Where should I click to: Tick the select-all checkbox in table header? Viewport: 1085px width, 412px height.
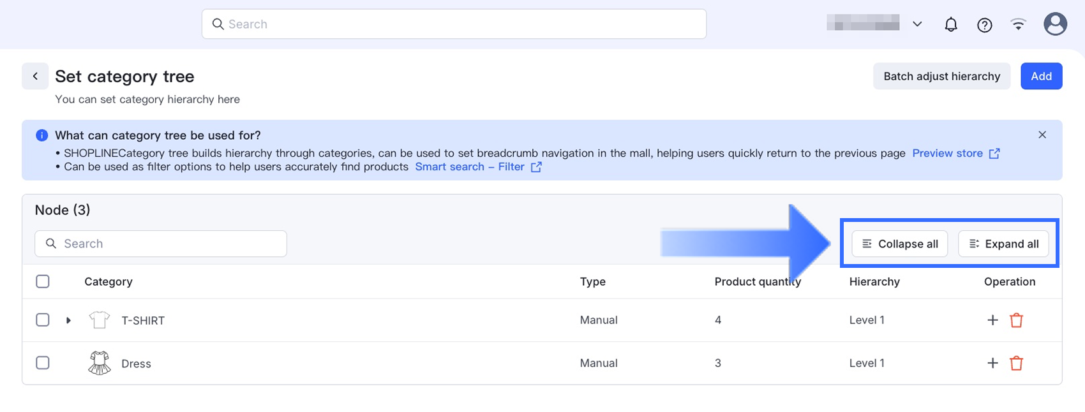[x=43, y=281]
